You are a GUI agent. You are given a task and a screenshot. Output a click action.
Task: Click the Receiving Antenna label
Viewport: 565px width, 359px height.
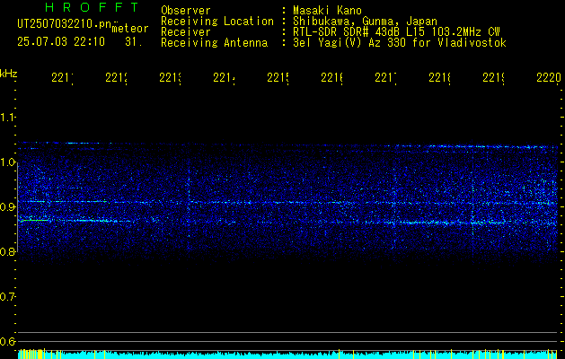pyautogui.click(x=214, y=43)
